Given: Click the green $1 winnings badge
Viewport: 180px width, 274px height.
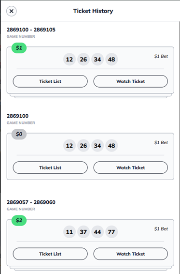Looking at the screenshot, I should [19, 48].
